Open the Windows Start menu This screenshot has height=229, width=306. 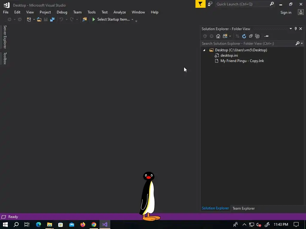tap(5, 225)
